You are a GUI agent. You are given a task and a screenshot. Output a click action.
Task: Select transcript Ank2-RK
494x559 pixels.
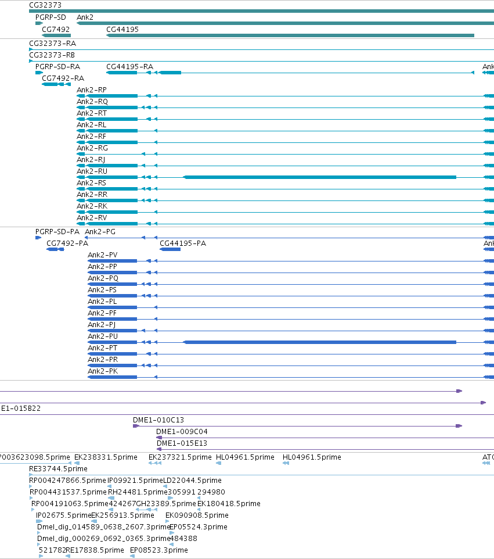pos(92,206)
